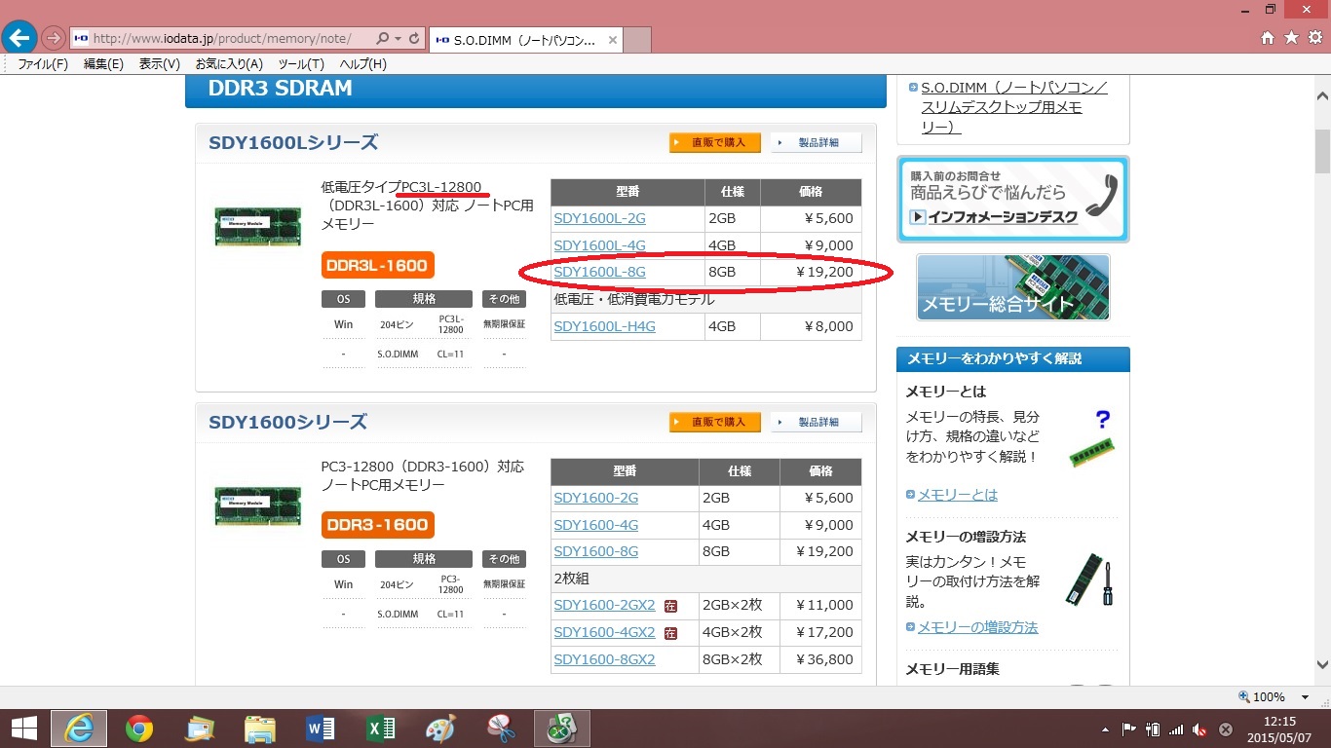Click the Forward navigation arrow

pos(54,39)
